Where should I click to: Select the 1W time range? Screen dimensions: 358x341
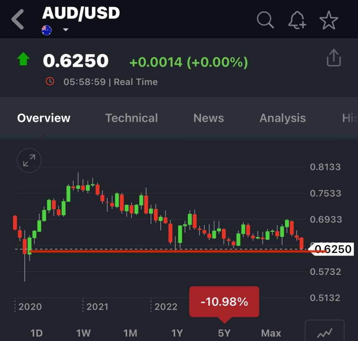83,333
